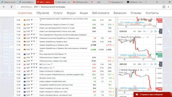
Task: Select bar chart style in GBPUSD widget
Action: click(x=152, y=64)
